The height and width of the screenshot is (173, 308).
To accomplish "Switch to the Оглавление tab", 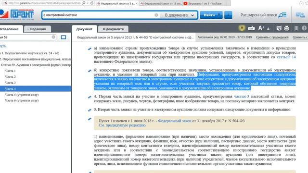I will click(x=10, y=29).
